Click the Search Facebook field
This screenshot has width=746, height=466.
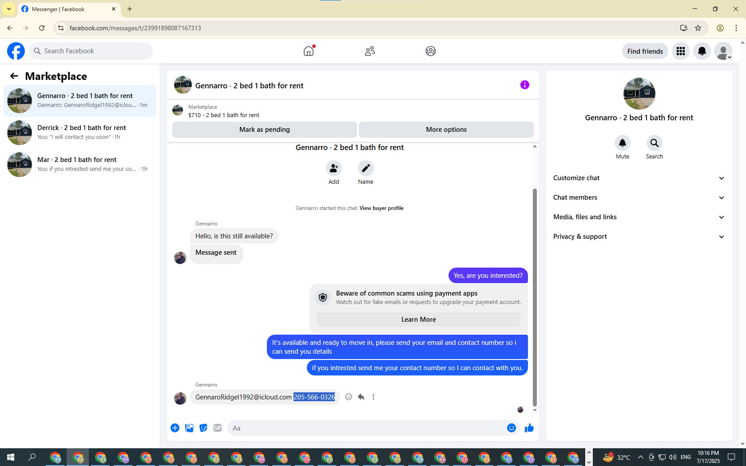(91, 51)
